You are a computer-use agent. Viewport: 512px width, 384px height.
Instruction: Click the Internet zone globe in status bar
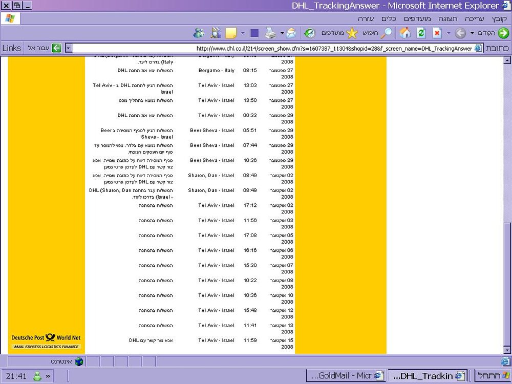pos(79,361)
